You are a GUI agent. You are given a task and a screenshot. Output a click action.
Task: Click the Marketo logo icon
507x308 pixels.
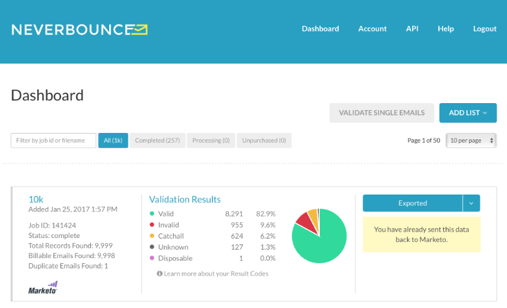point(43,287)
